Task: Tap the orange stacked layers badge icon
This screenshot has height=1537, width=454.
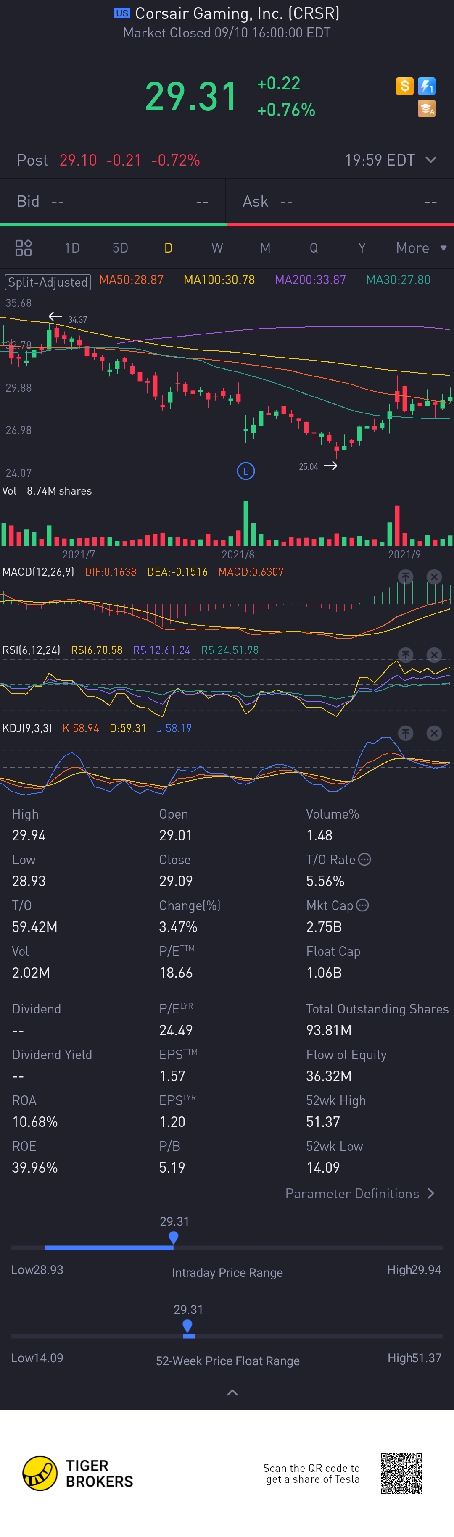Action: click(x=427, y=108)
